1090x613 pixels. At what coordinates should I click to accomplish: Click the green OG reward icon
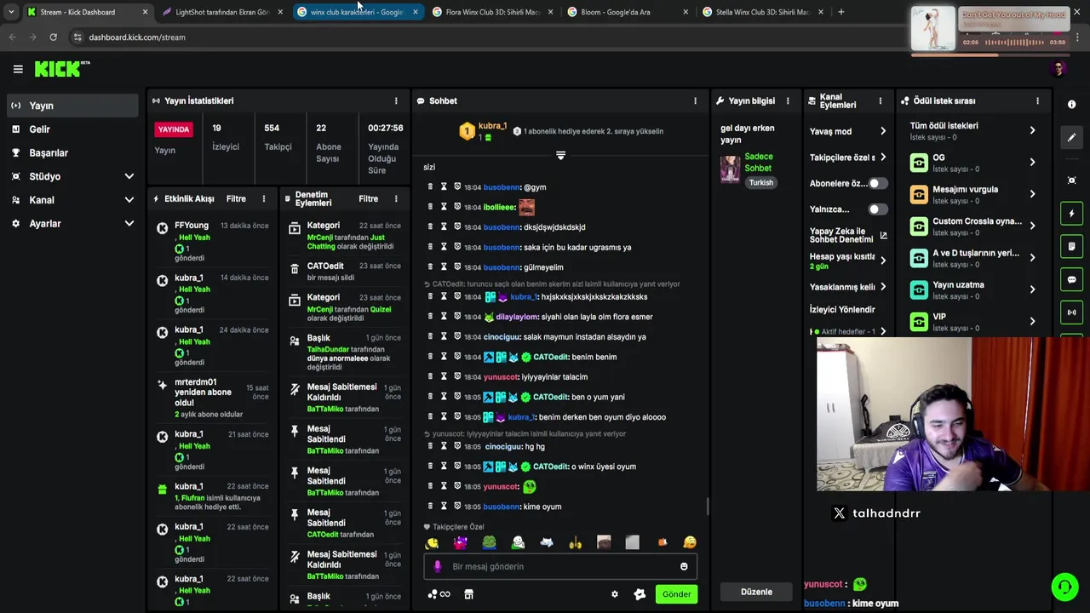click(919, 162)
